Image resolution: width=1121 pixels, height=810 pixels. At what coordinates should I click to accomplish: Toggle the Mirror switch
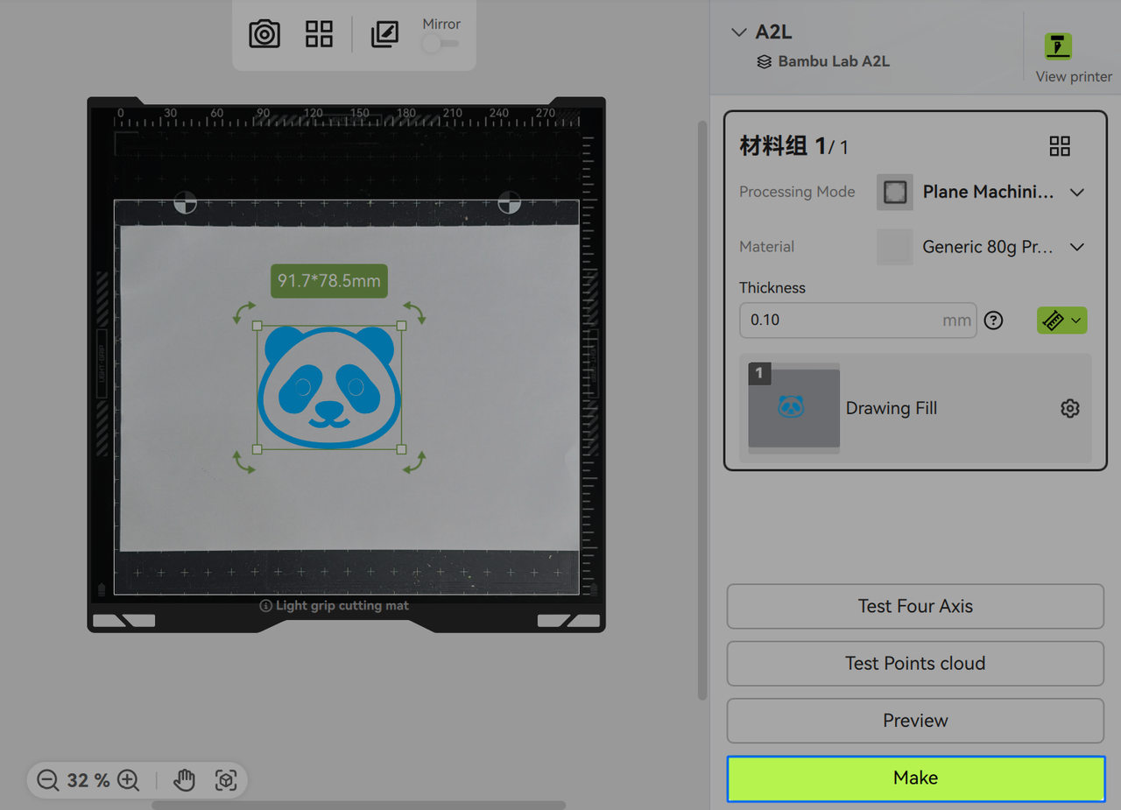click(440, 43)
